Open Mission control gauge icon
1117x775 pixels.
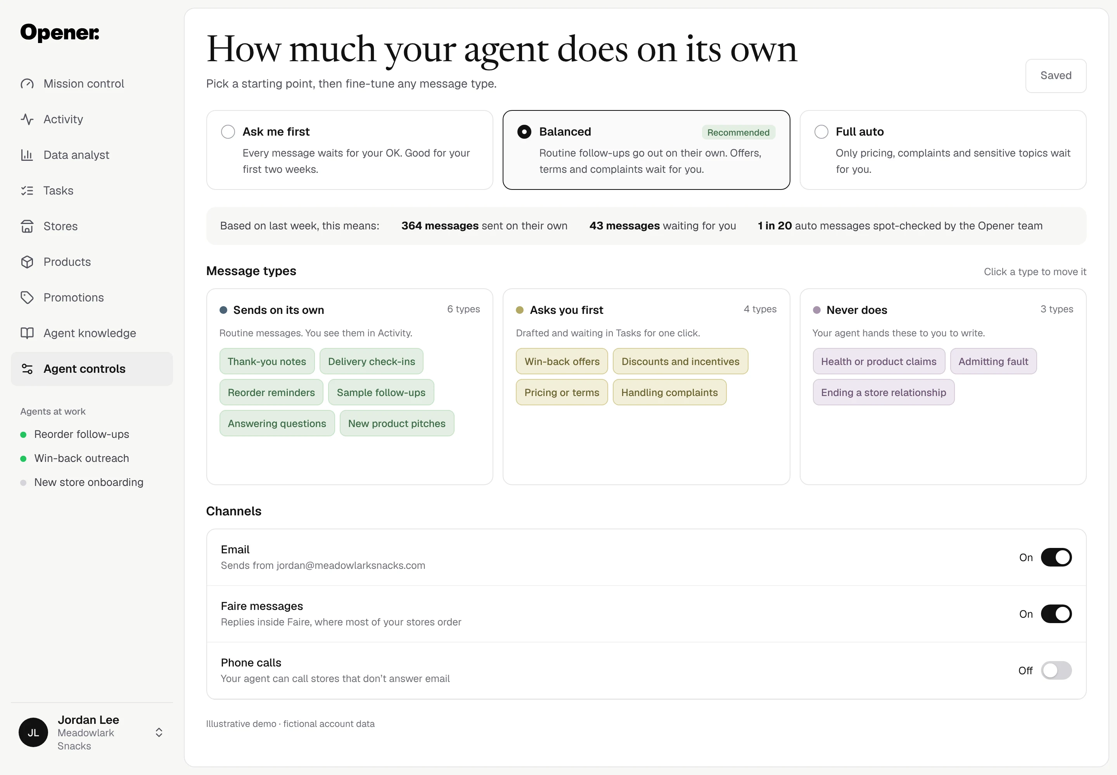27,84
